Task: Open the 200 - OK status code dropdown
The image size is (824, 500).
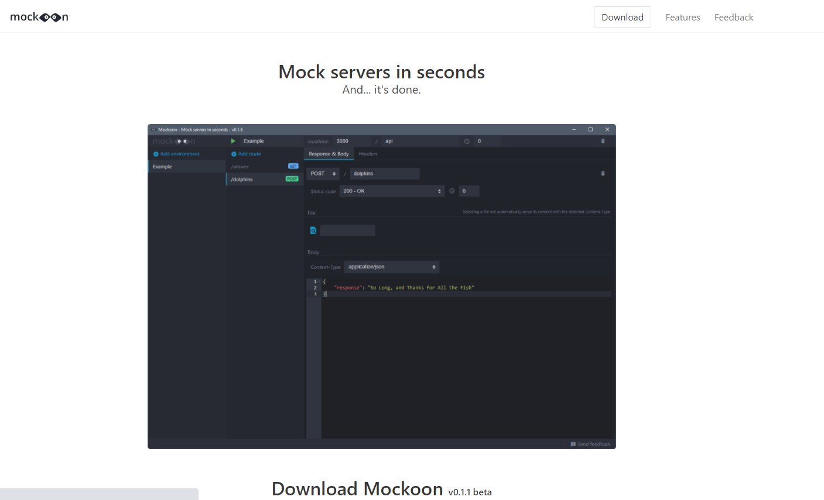Action: point(392,191)
